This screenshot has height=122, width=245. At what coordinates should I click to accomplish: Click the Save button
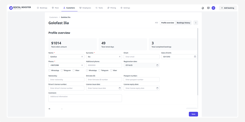(x=193, y=114)
